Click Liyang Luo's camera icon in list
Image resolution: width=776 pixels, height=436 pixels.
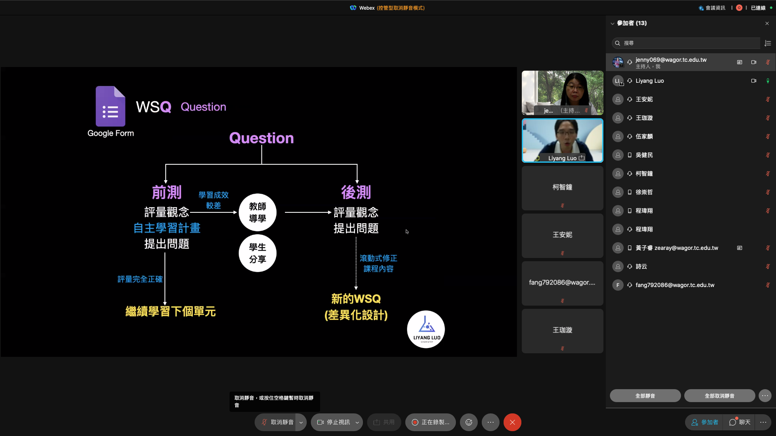(x=753, y=81)
